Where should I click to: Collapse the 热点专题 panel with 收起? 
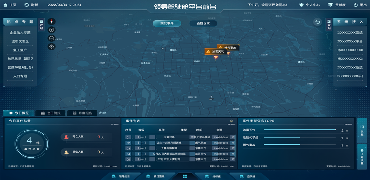[41, 25]
